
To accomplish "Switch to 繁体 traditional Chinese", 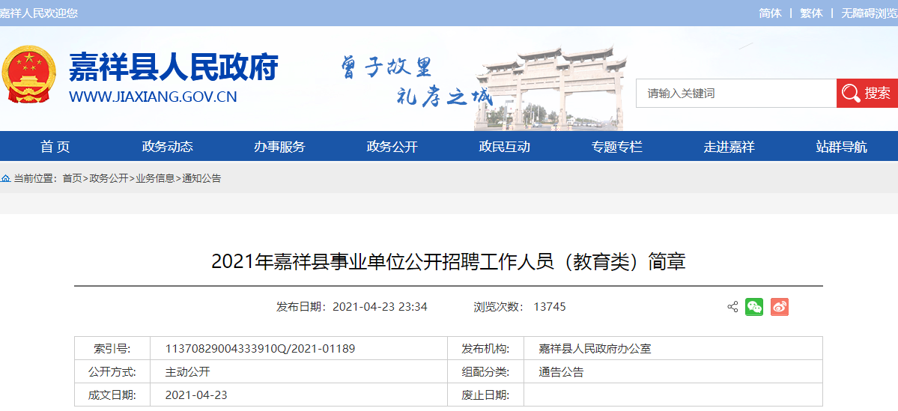I will (812, 13).
